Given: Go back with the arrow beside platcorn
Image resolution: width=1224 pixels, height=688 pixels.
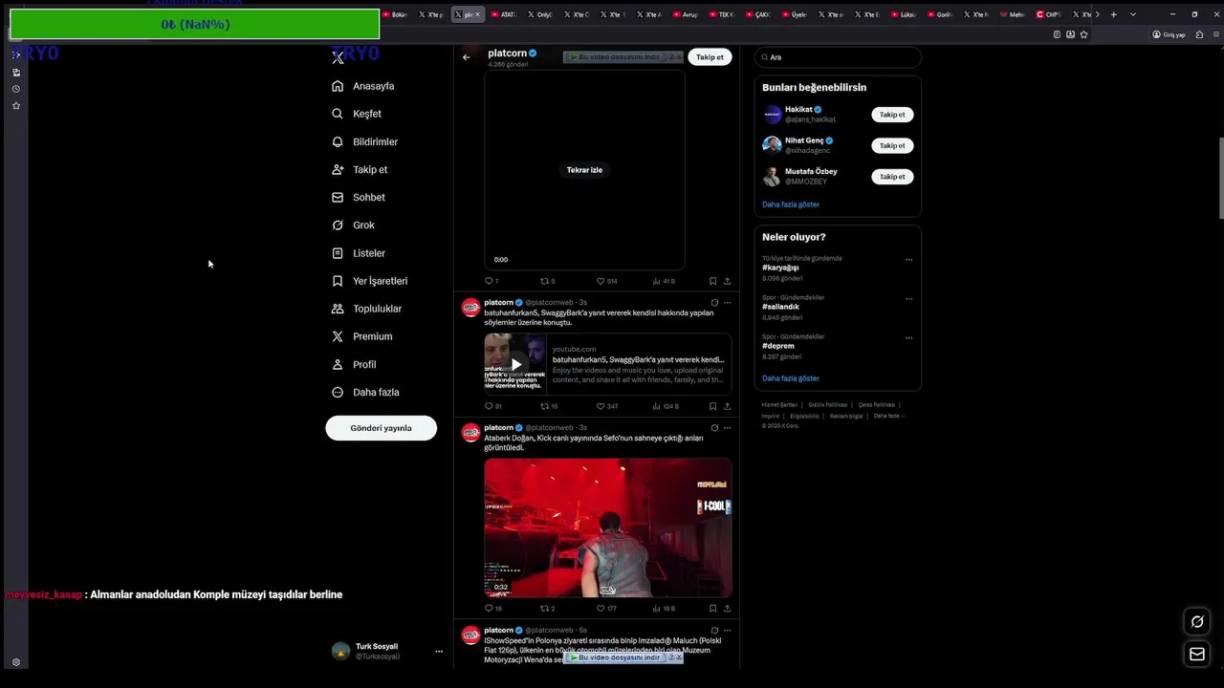Looking at the screenshot, I should (467, 57).
